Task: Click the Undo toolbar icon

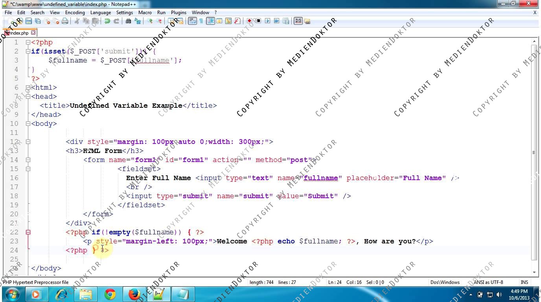Action: tap(107, 21)
